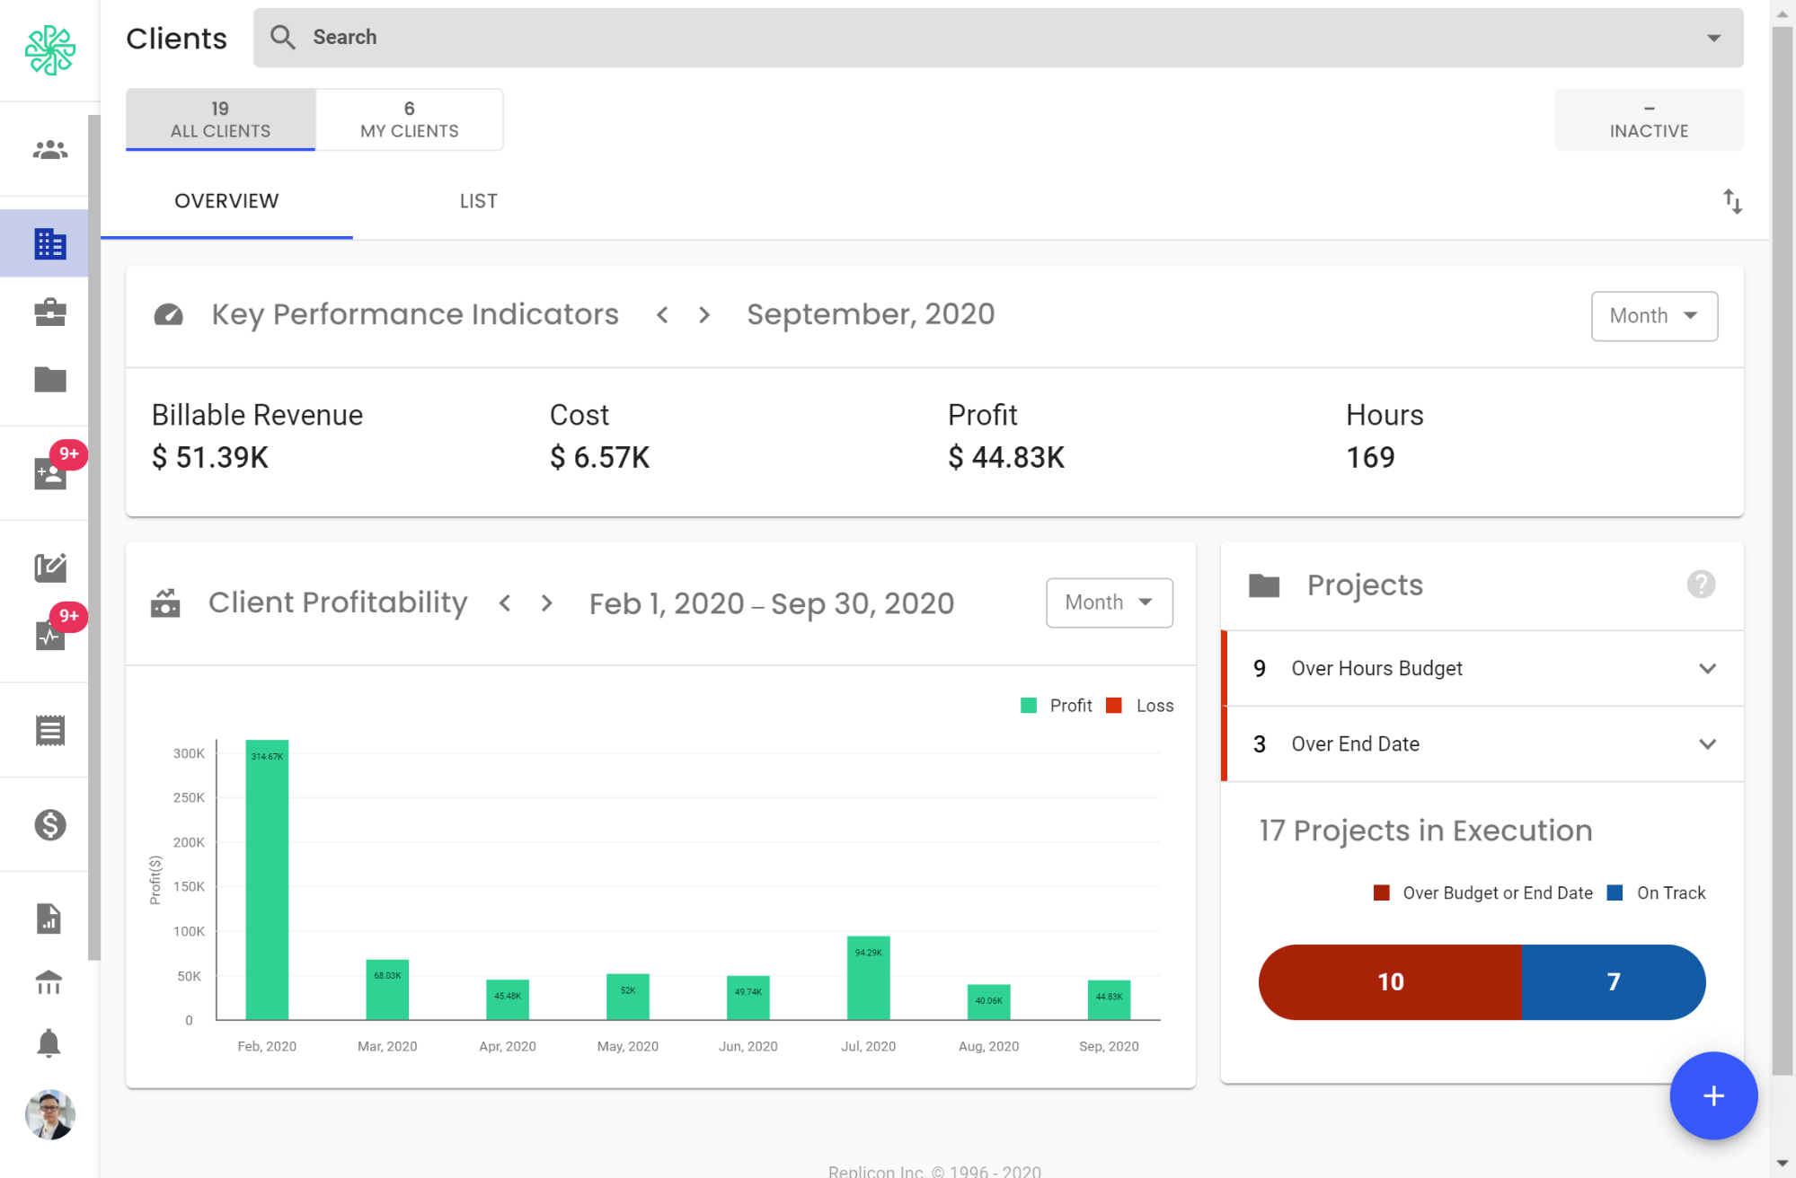The width and height of the screenshot is (1796, 1178).
Task: Click the blue plus floating action button
Action: pos(1712,1095)
